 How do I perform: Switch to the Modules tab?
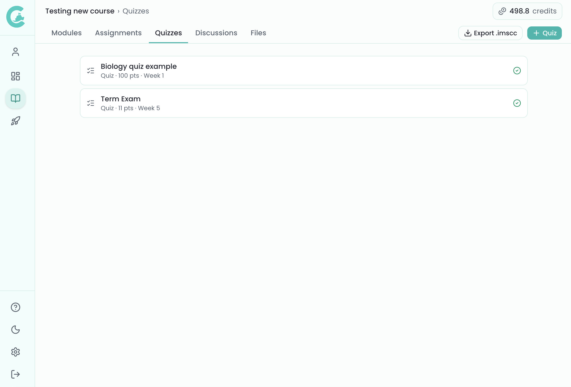66,33
